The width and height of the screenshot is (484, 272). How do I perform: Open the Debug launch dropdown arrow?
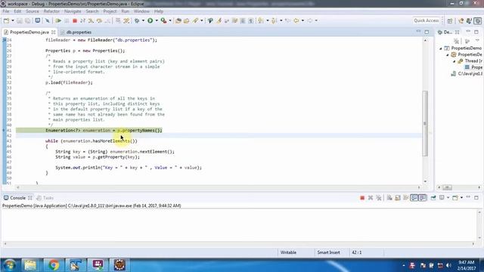tap(143, 20)
